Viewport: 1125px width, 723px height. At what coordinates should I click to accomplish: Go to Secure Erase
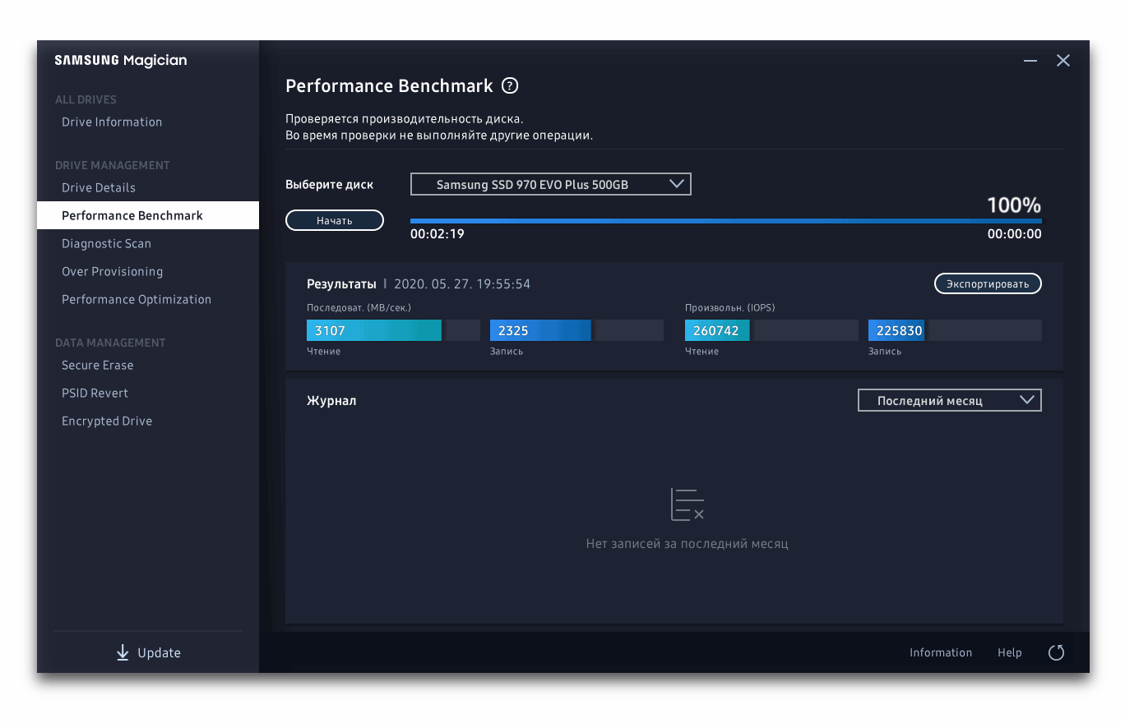[x=98, y=365]
